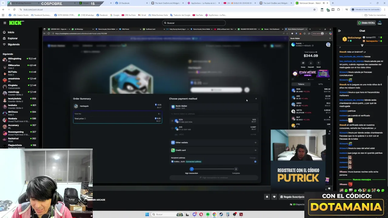
Task: Open the Kick hamburger menu
Action: click(5, 23)
